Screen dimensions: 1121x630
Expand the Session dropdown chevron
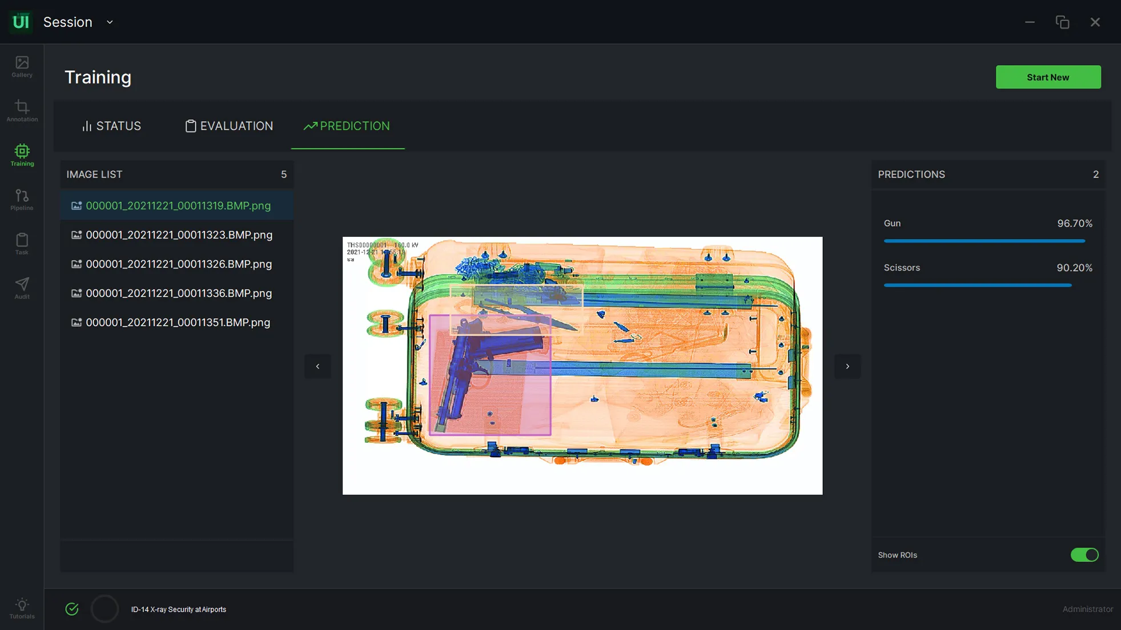110,22
